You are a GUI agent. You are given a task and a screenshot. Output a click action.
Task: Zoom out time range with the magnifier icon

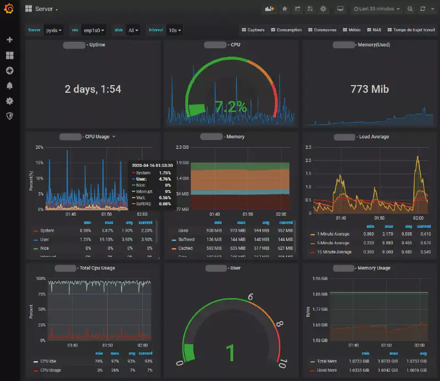(410, 9)
